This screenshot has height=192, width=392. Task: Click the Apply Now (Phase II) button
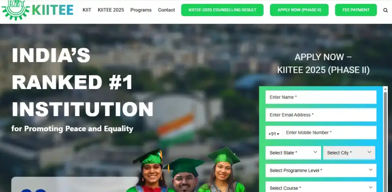coord(299,10)
